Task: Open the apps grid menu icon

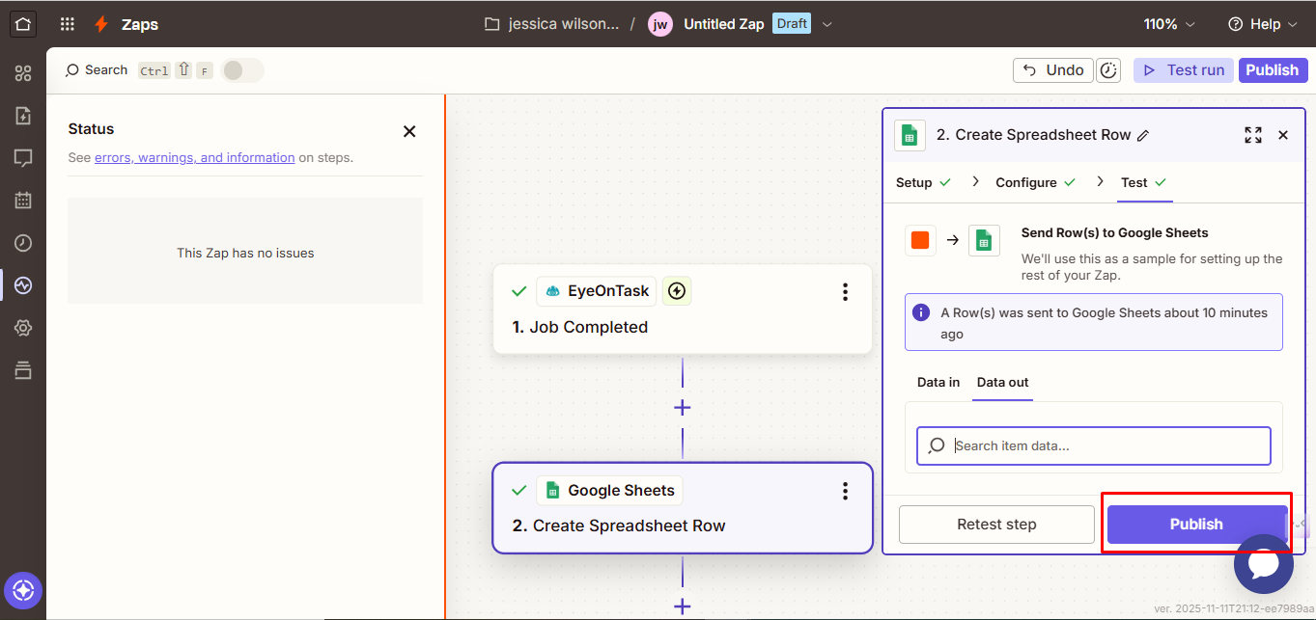Action: (68, 24)
